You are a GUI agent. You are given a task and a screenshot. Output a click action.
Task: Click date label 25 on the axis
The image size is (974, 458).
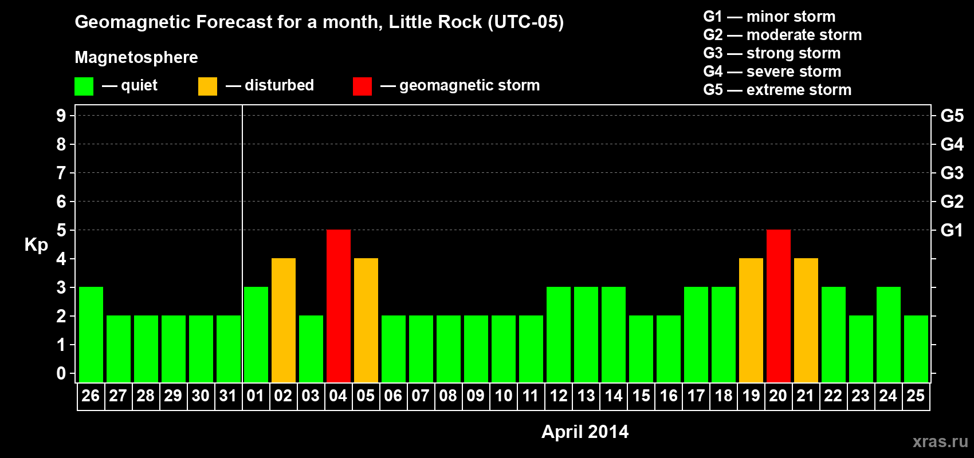pos(916,396)
